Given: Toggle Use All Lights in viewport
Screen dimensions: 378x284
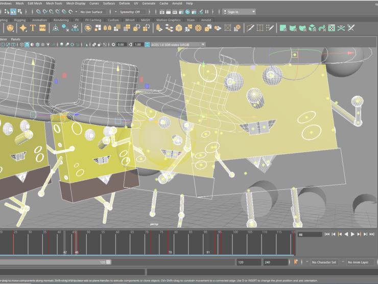Looking at the screenshot, I should click(48, 45).
